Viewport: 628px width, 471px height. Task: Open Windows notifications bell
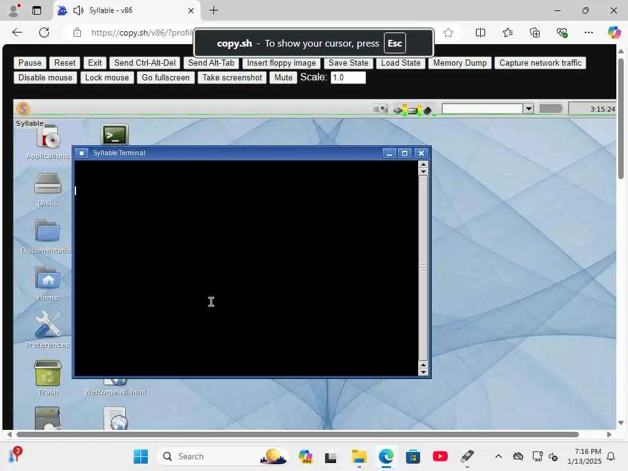pyautogui.click(x=611, y=456)
